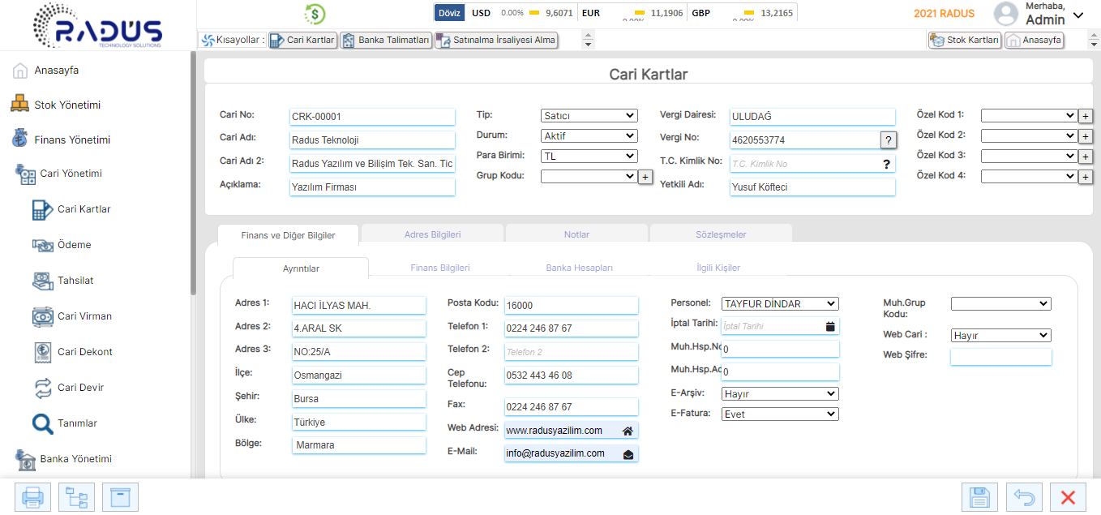Open the E-Arşiv dropdown
1101x515 pixels.
(x=780, y=394)
